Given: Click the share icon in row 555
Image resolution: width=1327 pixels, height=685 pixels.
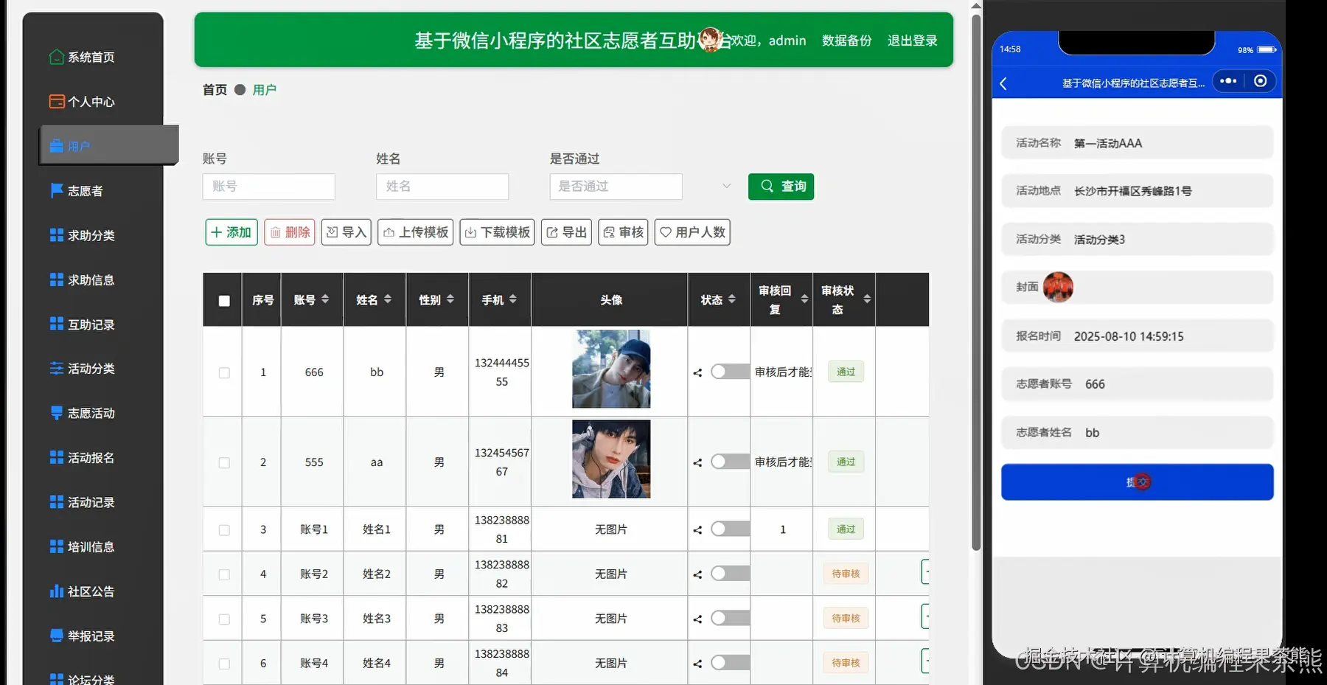Looking at the screenshot, I should (x=697, y=463).
